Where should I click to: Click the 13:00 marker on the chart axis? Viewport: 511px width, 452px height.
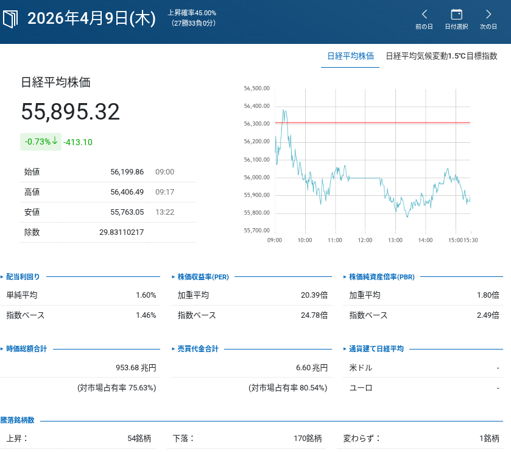pyautogui.click(x=395, y=240)
